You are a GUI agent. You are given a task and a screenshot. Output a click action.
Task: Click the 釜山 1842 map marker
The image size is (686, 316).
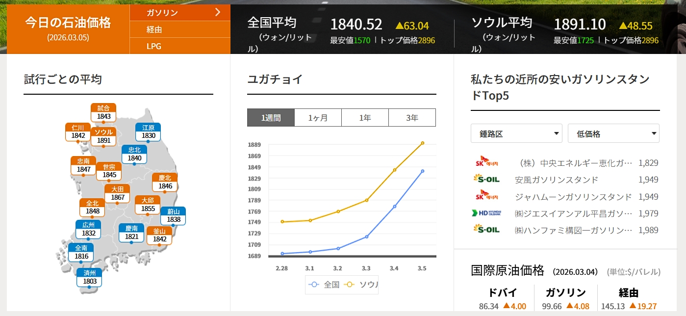159,235
